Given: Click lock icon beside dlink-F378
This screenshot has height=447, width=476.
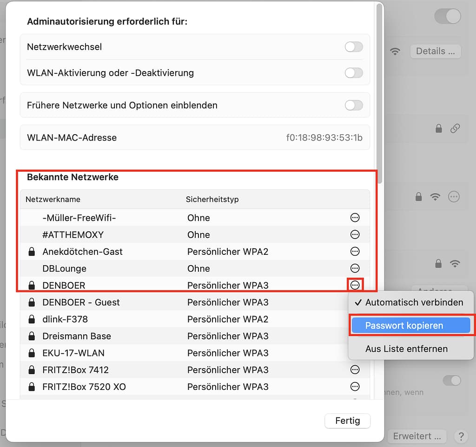Looking at the screenshot, I should click(32, 319).
